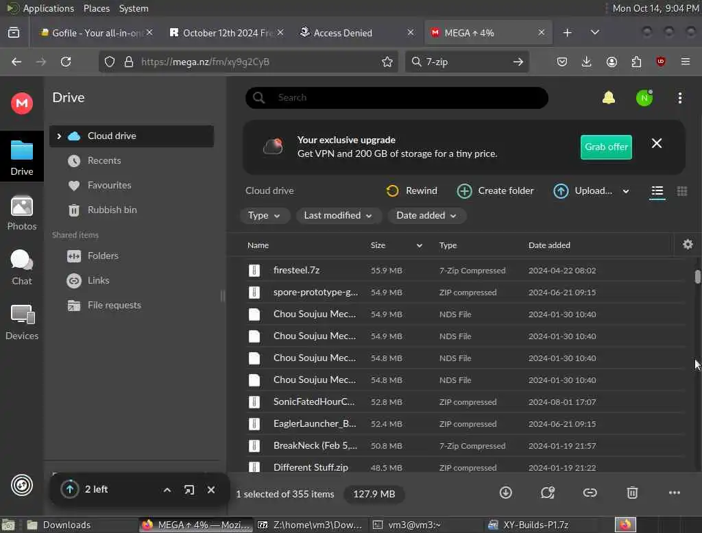Open File requests in sidebar
The height and width of the screenshot is (533, 702).
pyautogui.click(x=131, y=306)
